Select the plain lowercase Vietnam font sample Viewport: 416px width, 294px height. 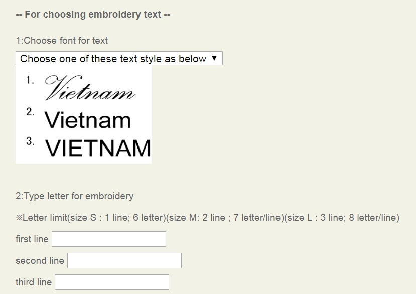pos(88,120)
